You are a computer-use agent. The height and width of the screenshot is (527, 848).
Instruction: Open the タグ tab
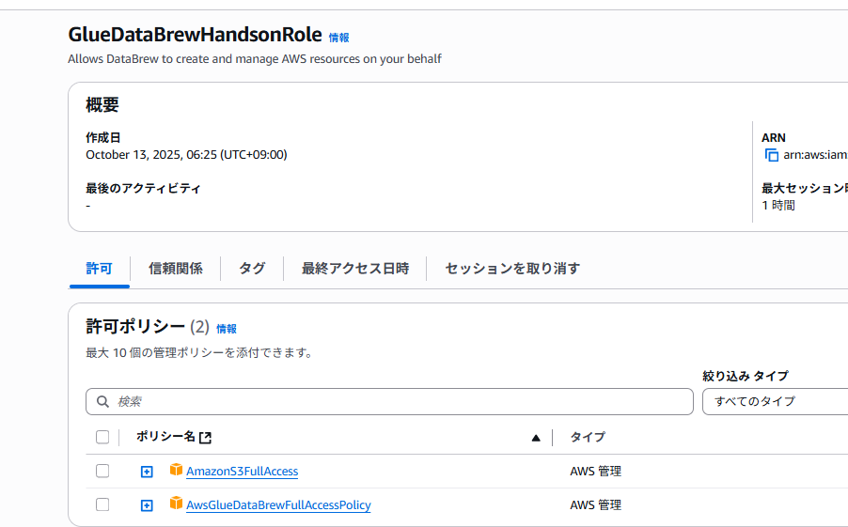[252, 269]
